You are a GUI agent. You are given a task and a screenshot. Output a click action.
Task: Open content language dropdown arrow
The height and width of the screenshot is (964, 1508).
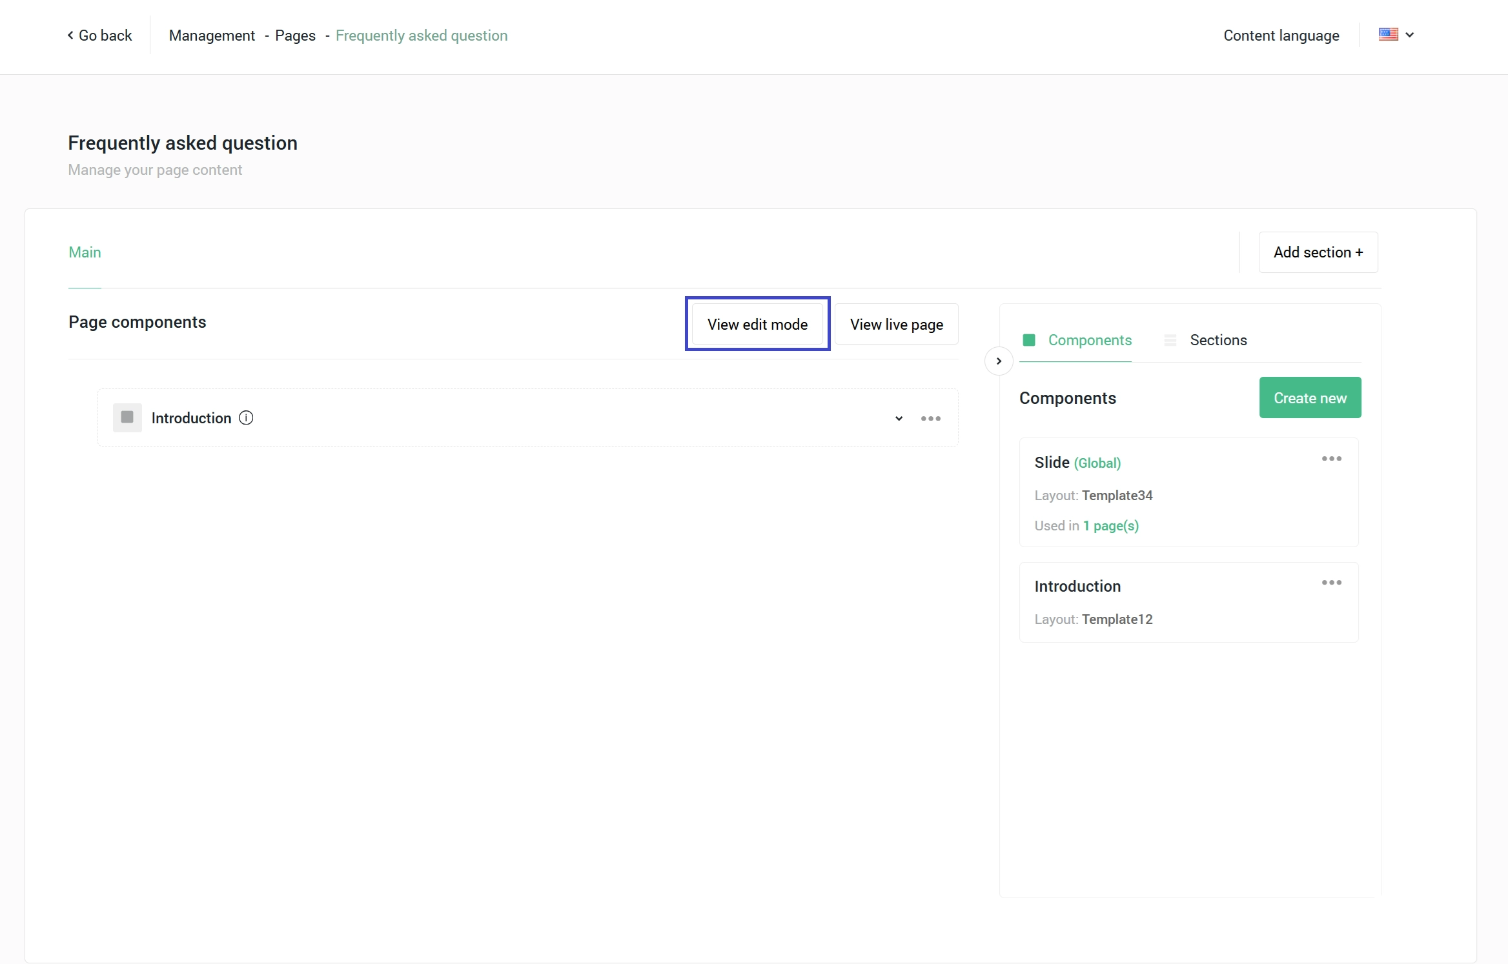coord(1410,35)
